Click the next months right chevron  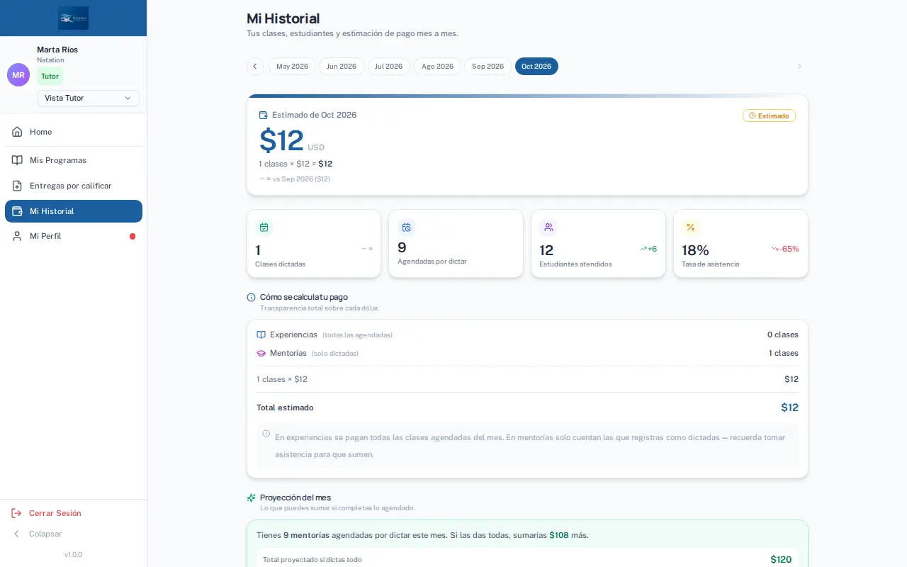pyautogui.click(x=800, y=66)
